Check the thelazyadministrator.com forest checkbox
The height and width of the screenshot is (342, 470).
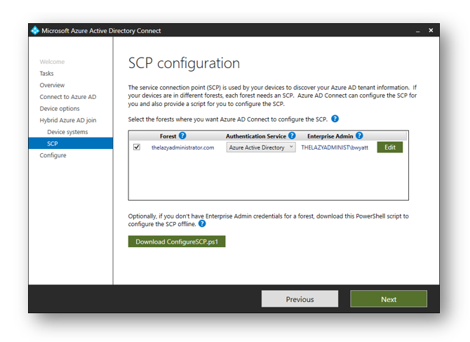(137, 147)
